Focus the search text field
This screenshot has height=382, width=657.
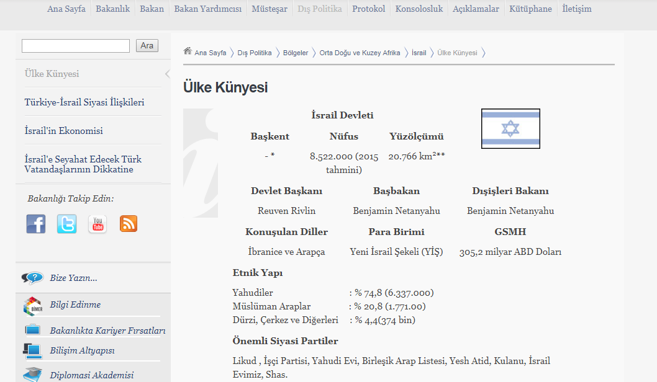pyautogui.click(x=76, y=46)
